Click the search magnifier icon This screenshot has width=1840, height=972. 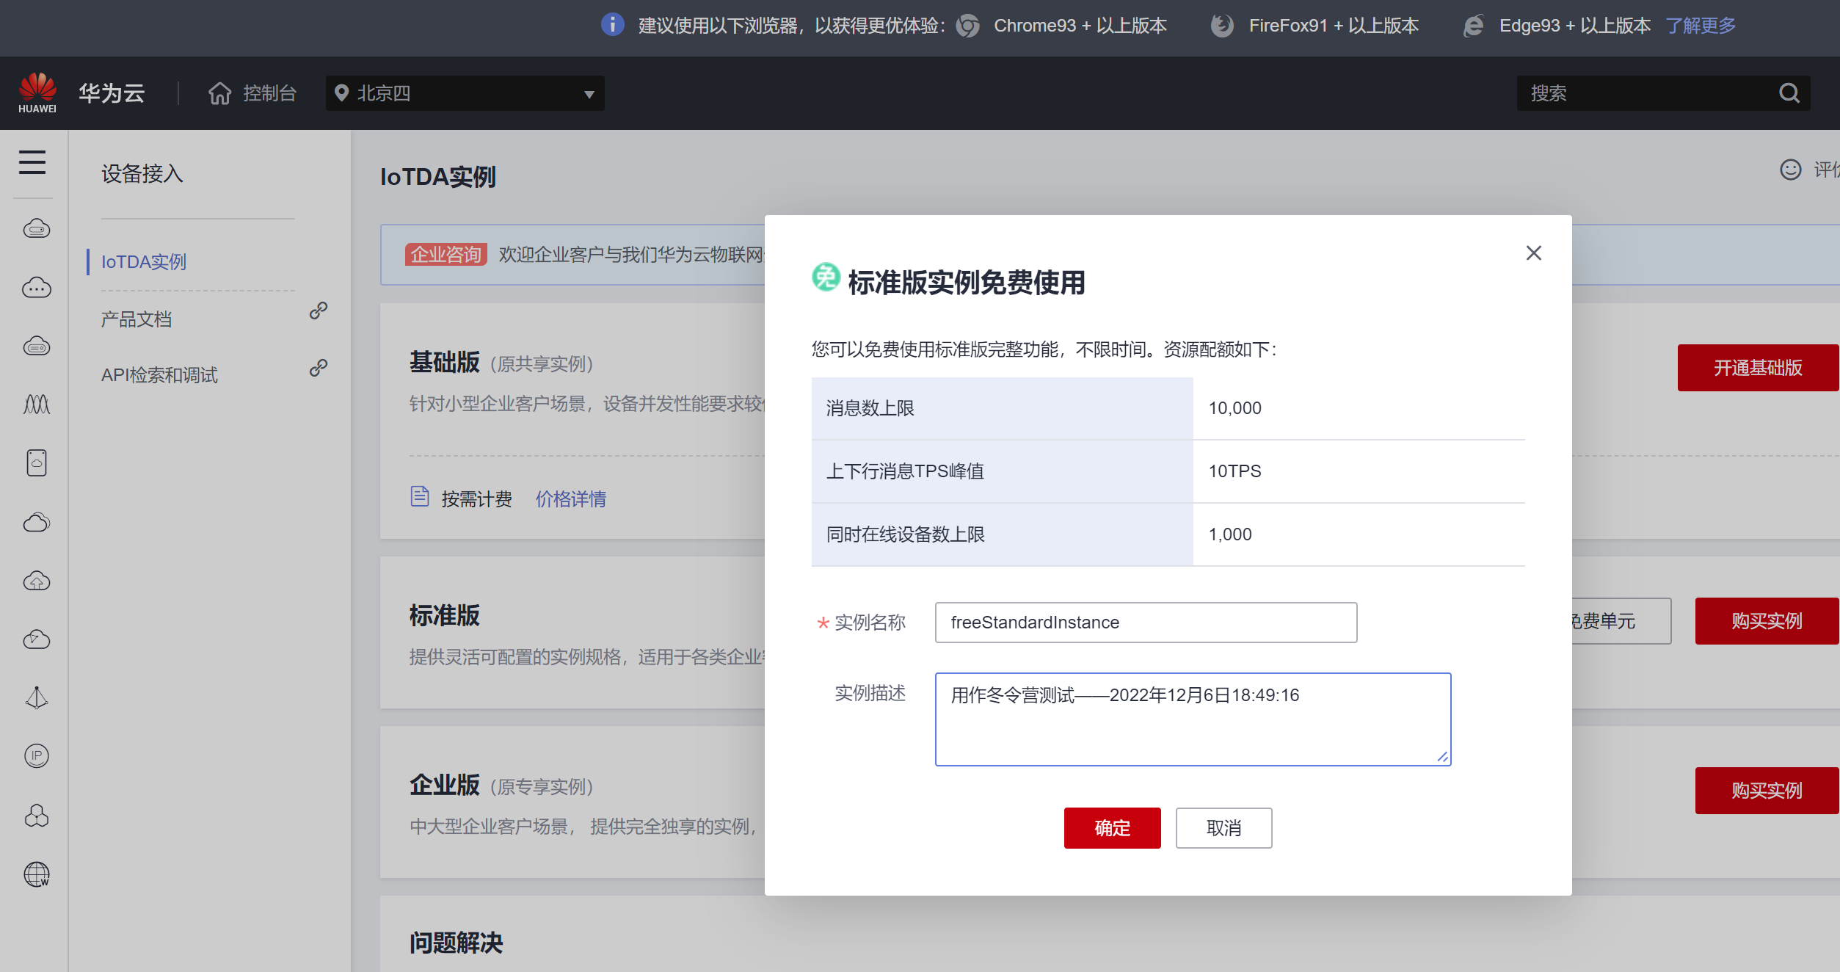(1789, 93)
